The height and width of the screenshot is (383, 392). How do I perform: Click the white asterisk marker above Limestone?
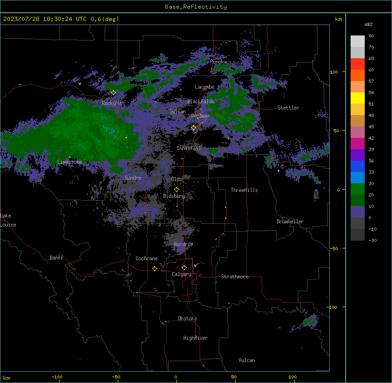[x=70, y=157]
